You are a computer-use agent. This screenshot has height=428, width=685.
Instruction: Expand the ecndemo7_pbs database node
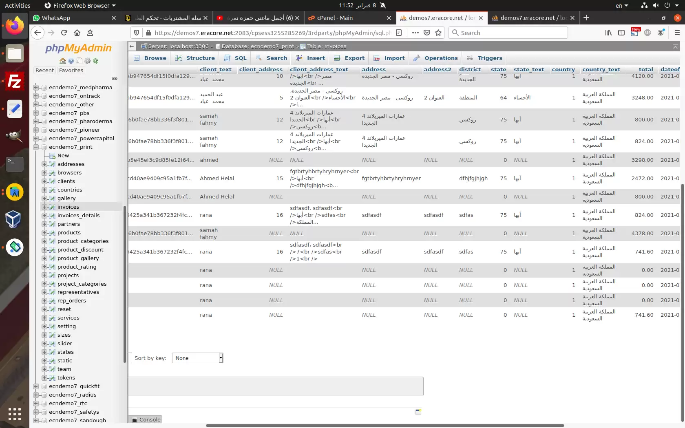pyautogui.click(x=36, y=113)
